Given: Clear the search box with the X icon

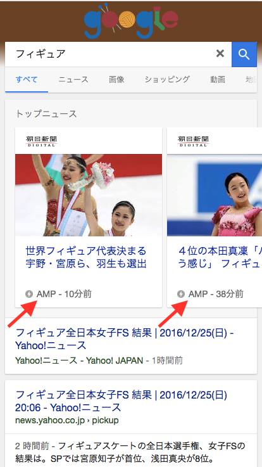Looking at the screenshot, I should pyautogui.click(x=220, y=54).
